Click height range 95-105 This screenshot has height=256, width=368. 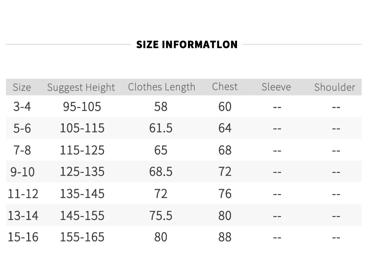(82, 107)
